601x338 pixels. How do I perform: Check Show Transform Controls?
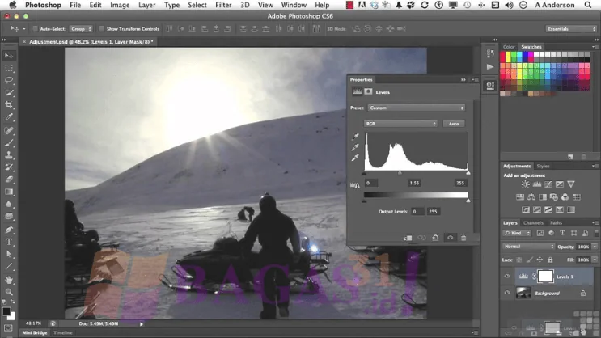pyautogui.click(x=101, y=28)
